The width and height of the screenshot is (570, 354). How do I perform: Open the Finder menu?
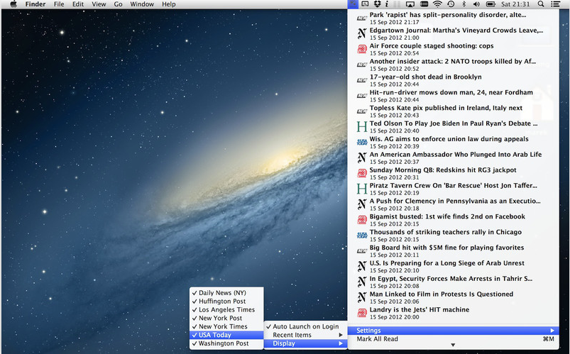coord(35,4)
